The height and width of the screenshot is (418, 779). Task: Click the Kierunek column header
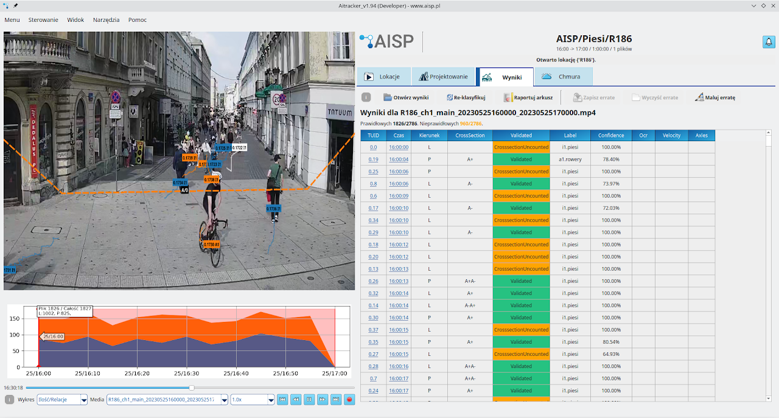429,135
